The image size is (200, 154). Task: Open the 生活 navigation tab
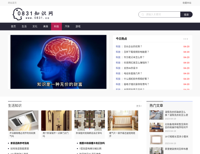pyautogui.click(x=24, y=26)
